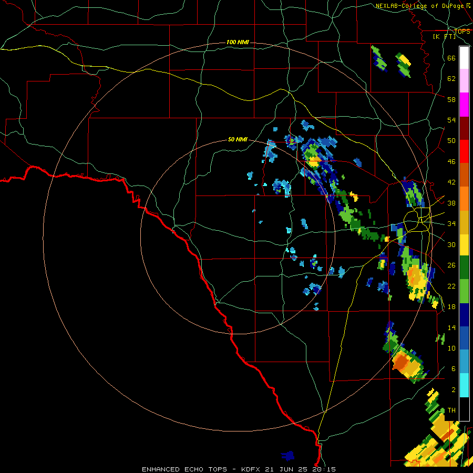Click the bright yellow legend swatch
Screen dimensions: 473x473
pyautogui.click(x=464, y=245)
